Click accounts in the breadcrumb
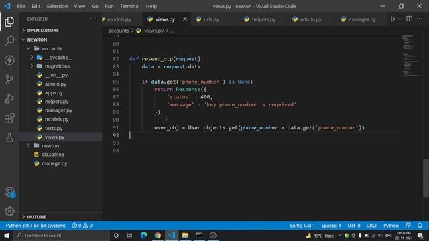 119,31
